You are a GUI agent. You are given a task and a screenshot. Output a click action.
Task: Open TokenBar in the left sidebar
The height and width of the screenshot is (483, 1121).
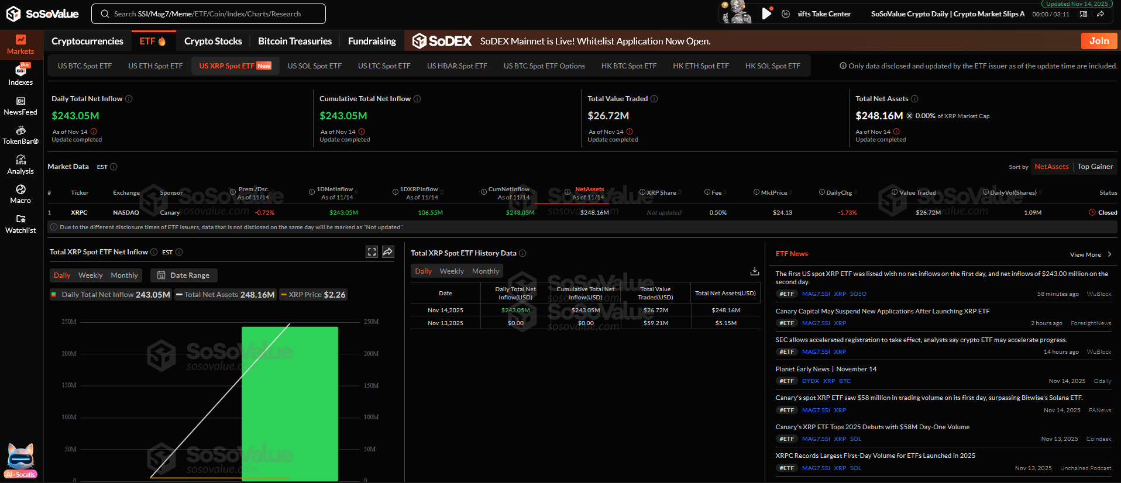20,135
